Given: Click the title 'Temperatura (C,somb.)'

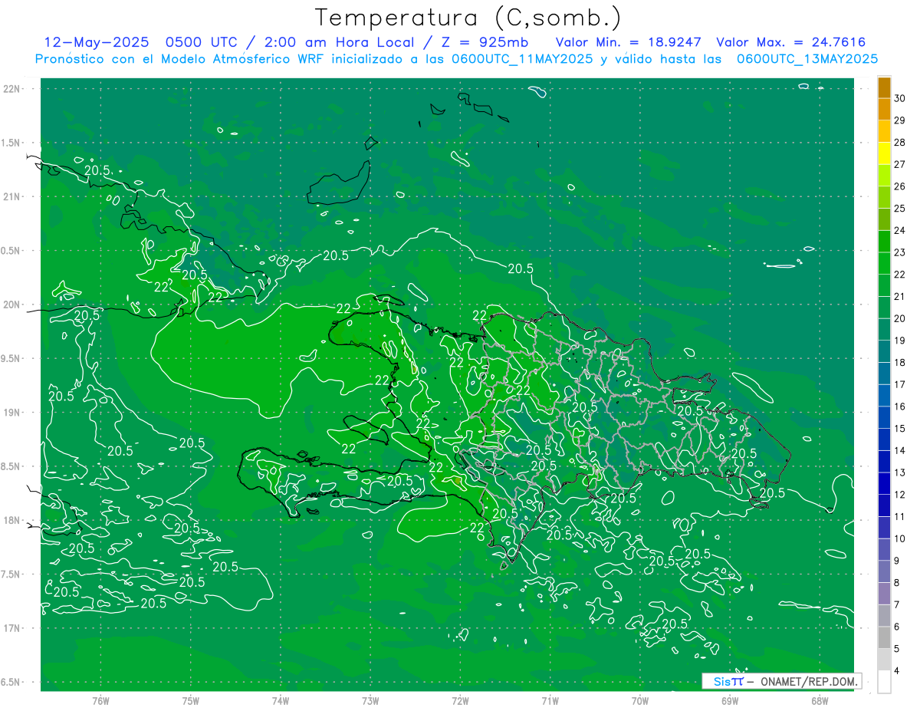Looking at the screenshot, I should [468, 18].
